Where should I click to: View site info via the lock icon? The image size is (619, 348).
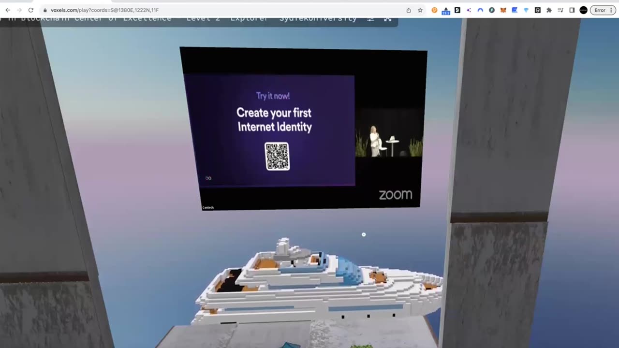pyautogui.click(x=45, y=10)
